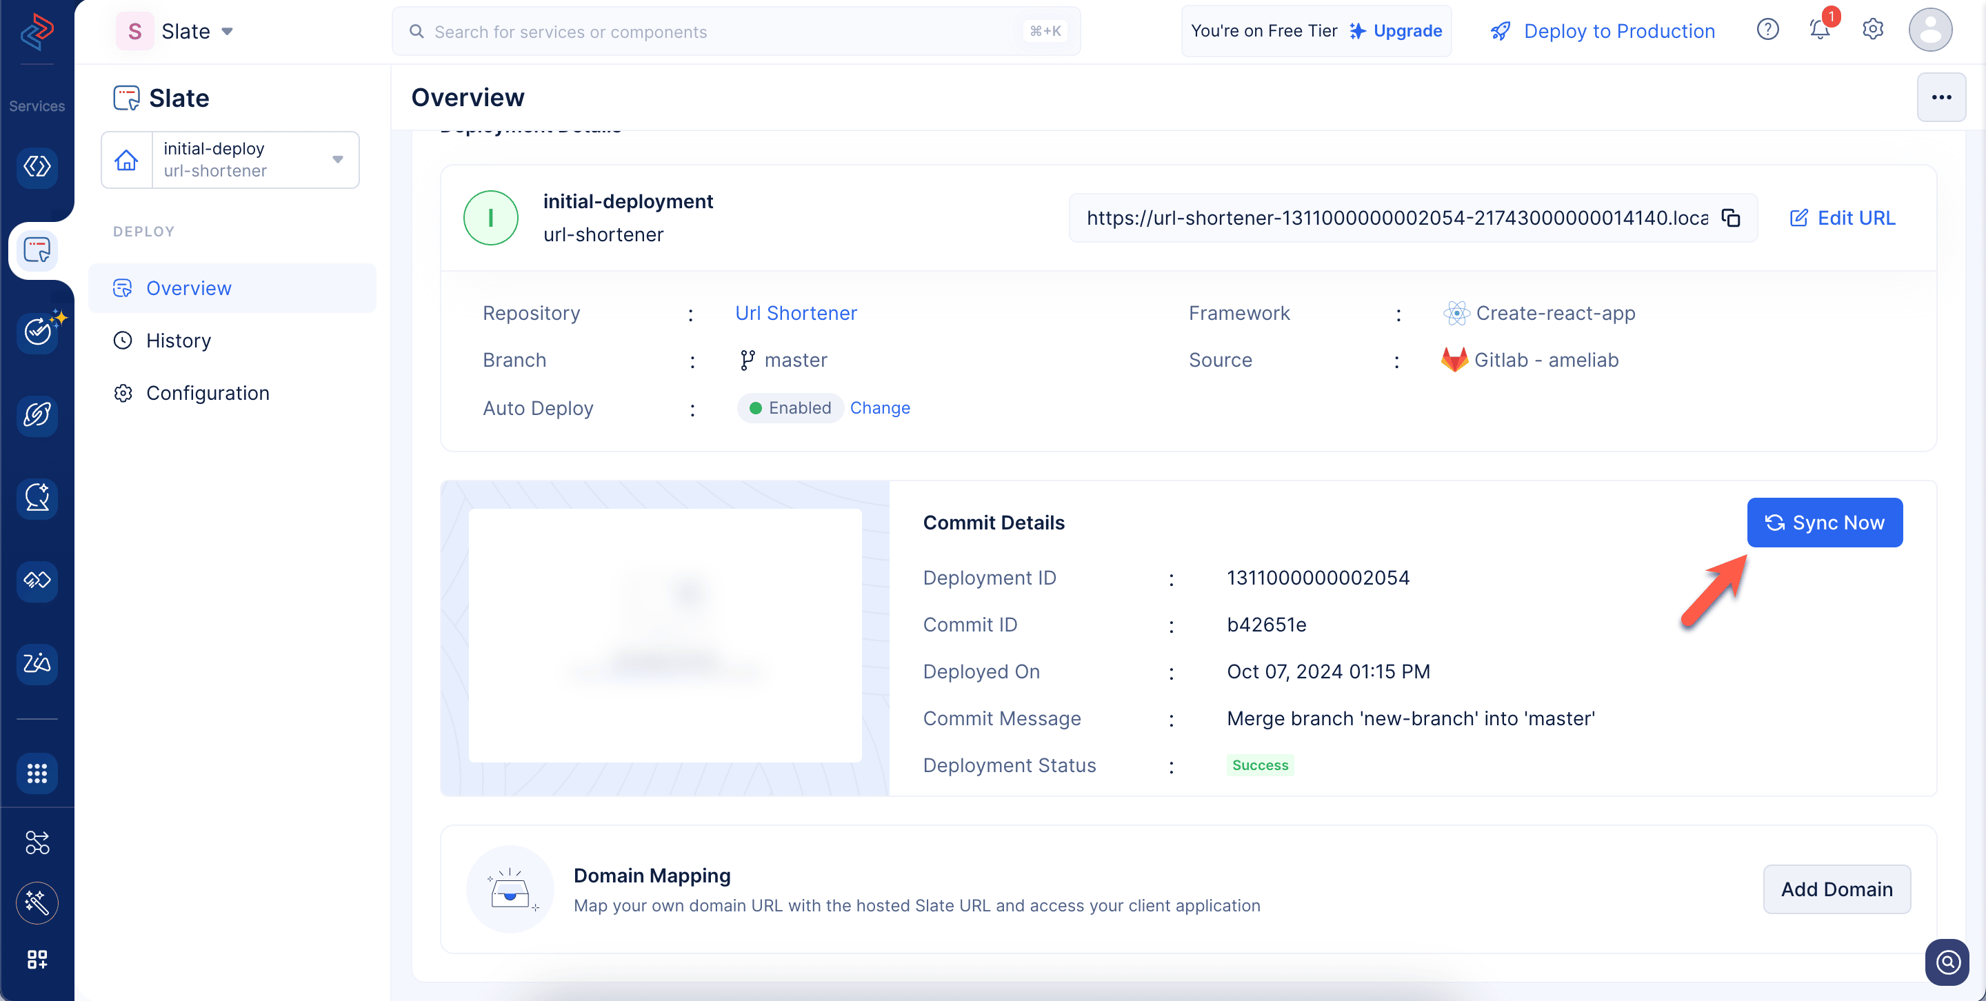Open the Overview menu item
The image size is (1986, 1001).
point(232,288)
